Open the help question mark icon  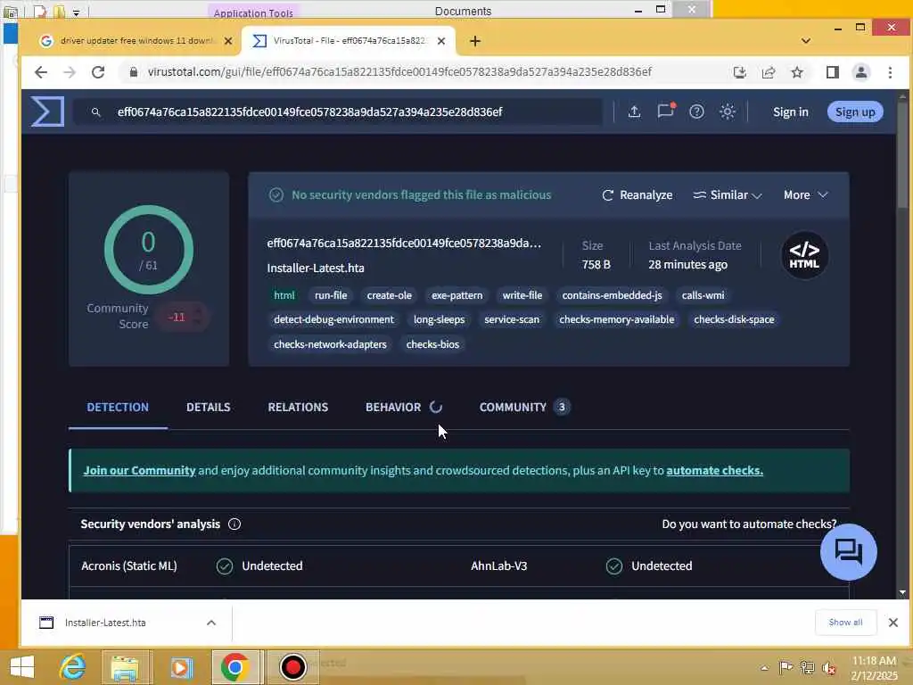click(x=696, y=111)
